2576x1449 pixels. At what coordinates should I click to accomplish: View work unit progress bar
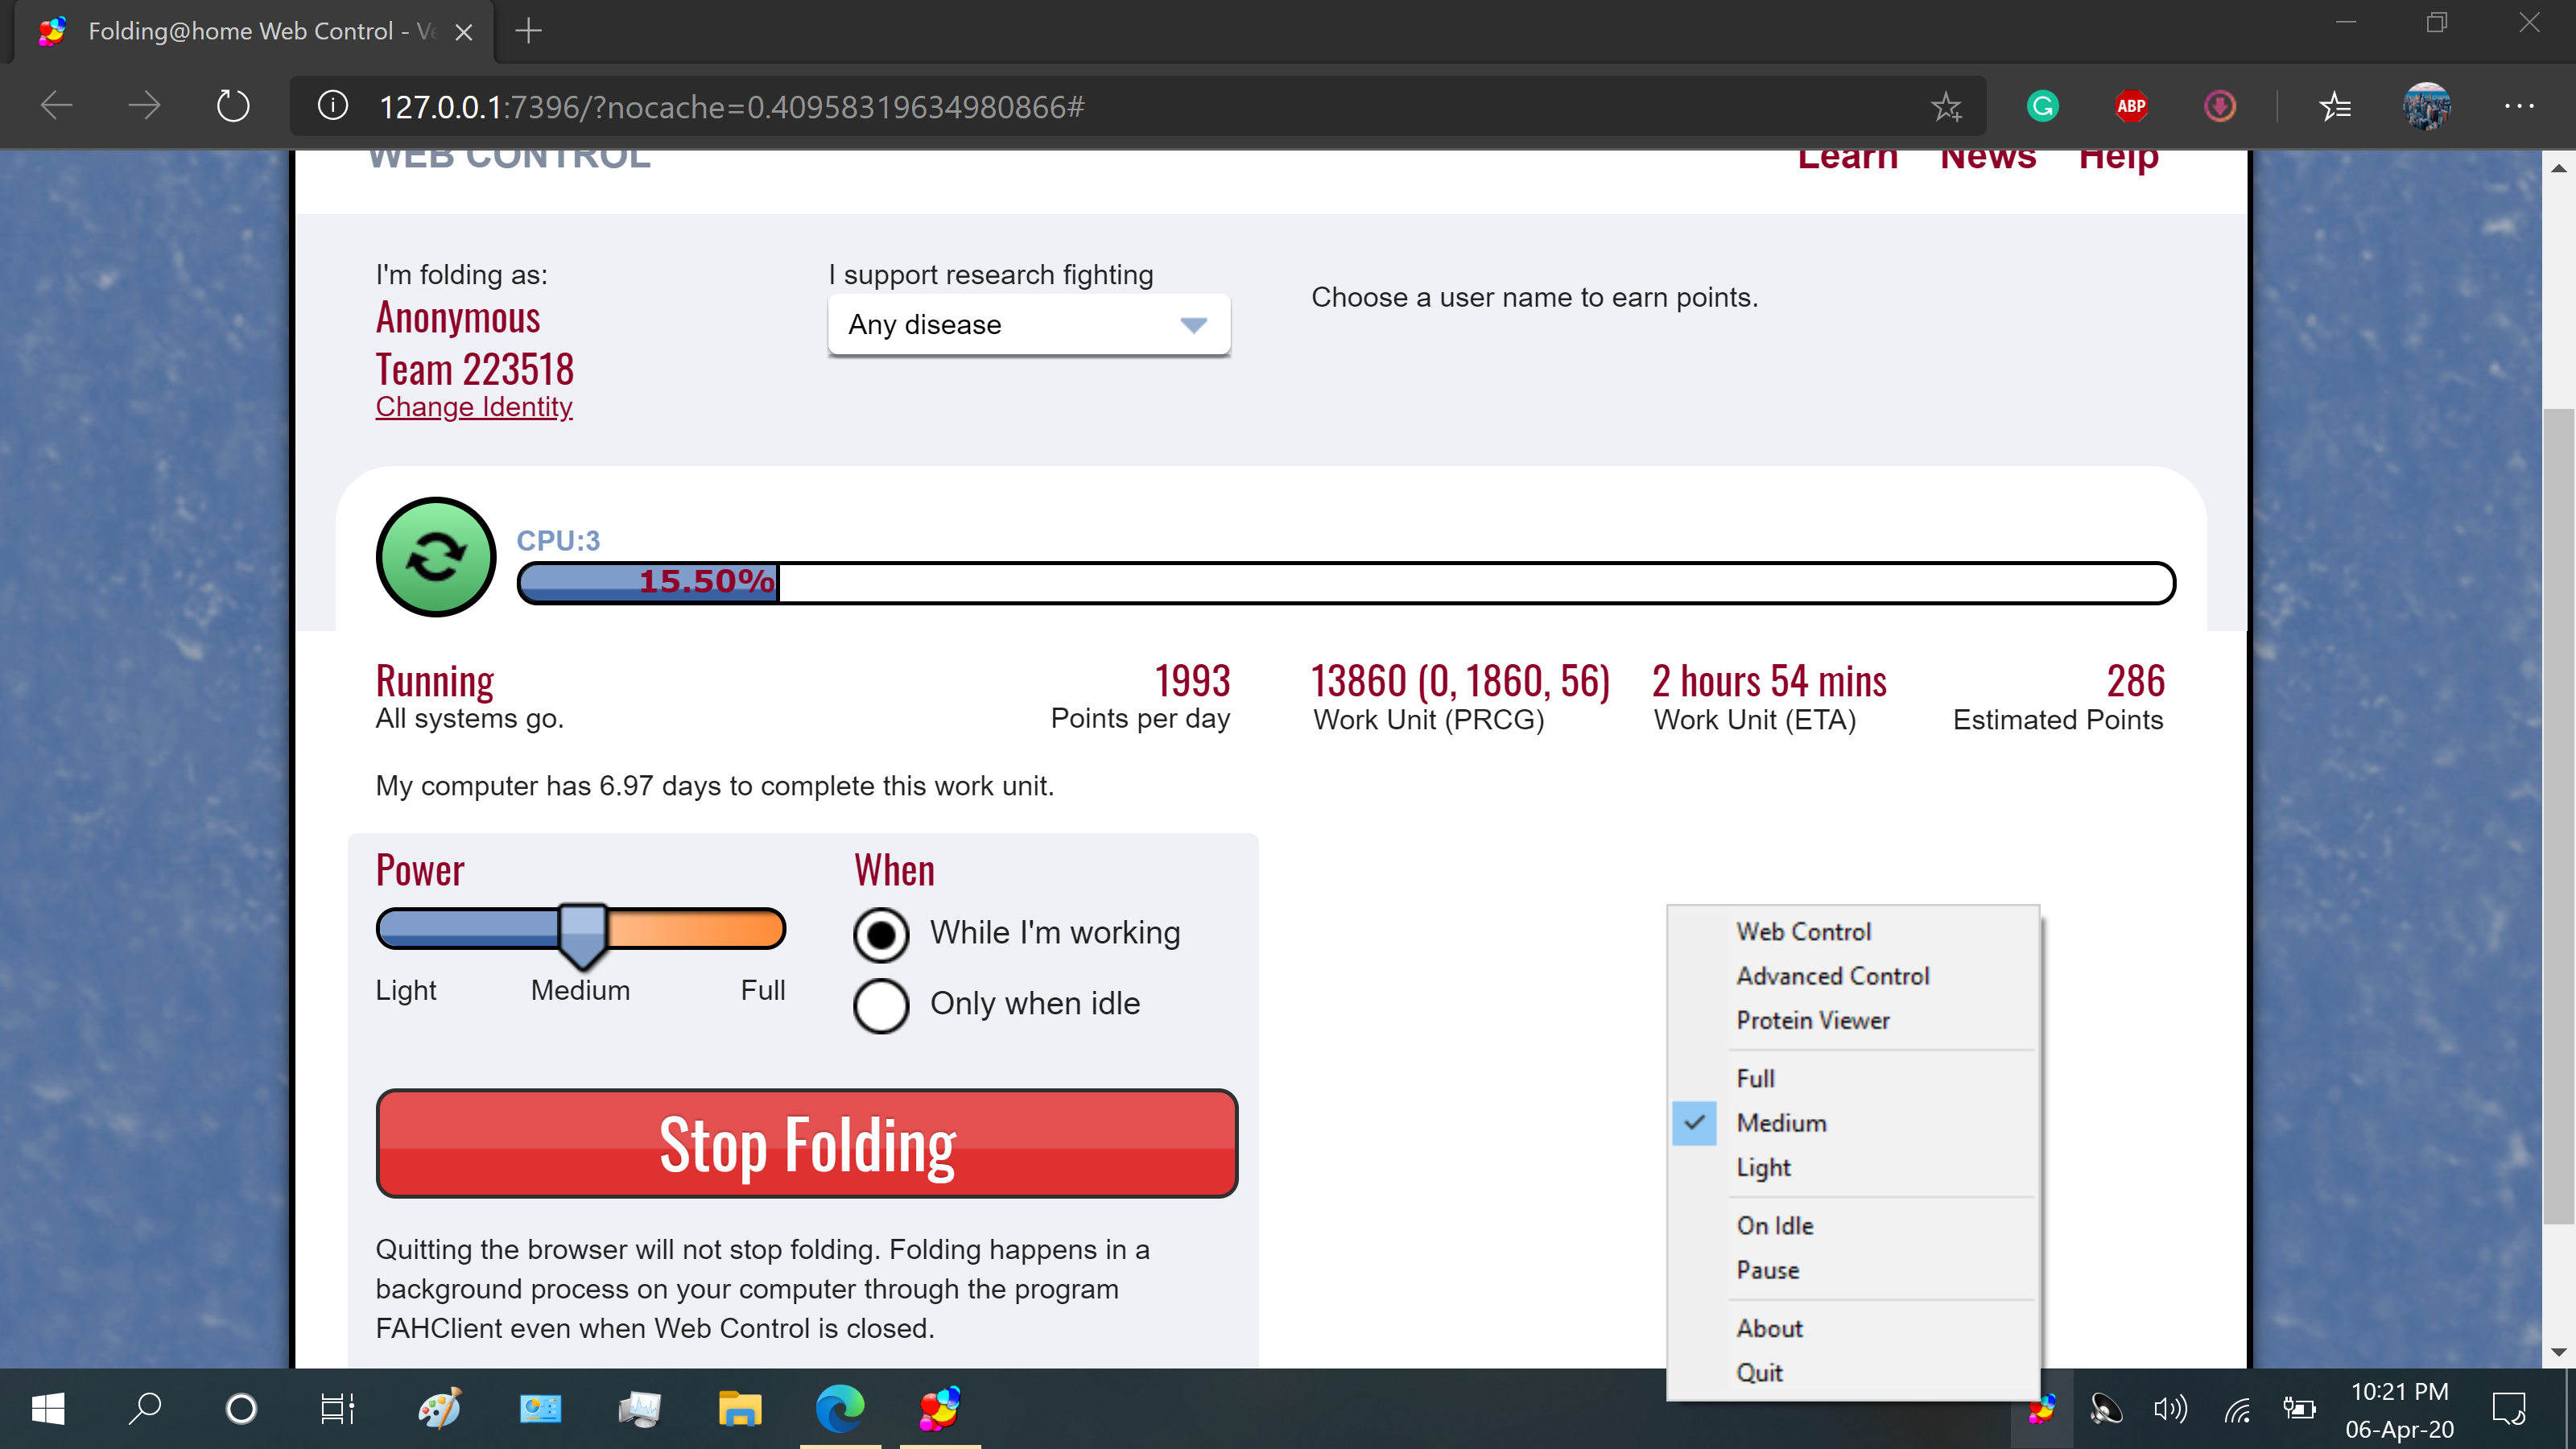pos(1344,580)
